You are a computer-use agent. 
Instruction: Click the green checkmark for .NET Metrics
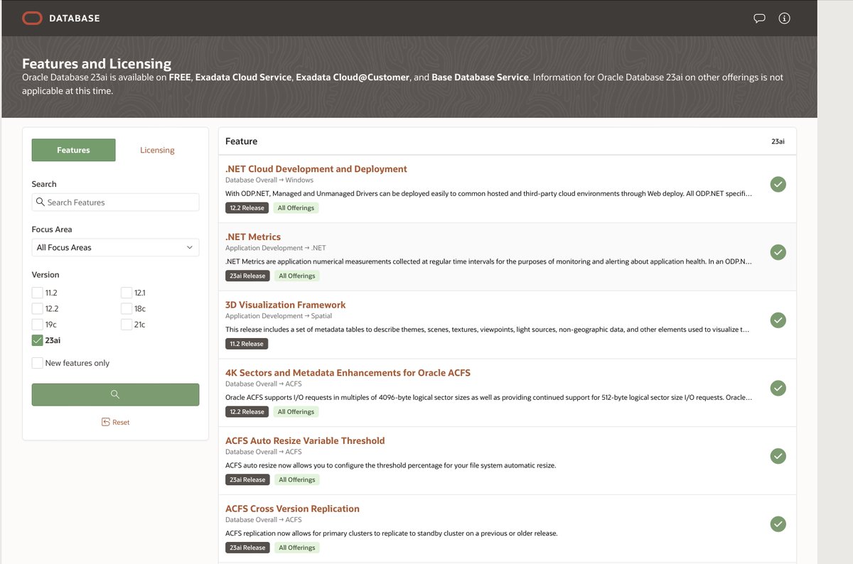(778, 252)
